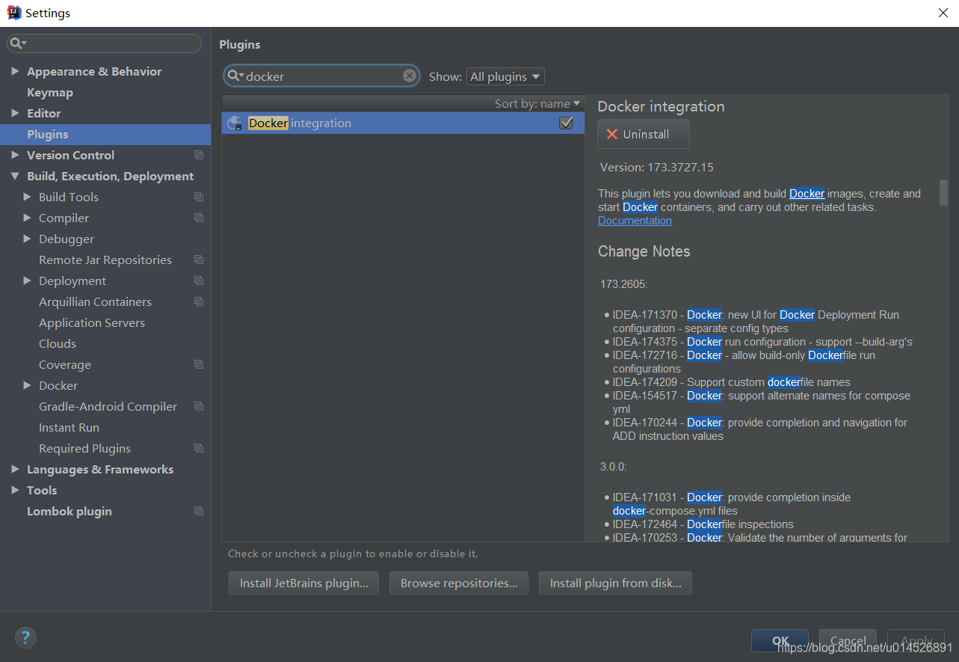Open Remote Jar Repositories settings
The height and width of the screenshot is (662, 959).
[105, 260]
